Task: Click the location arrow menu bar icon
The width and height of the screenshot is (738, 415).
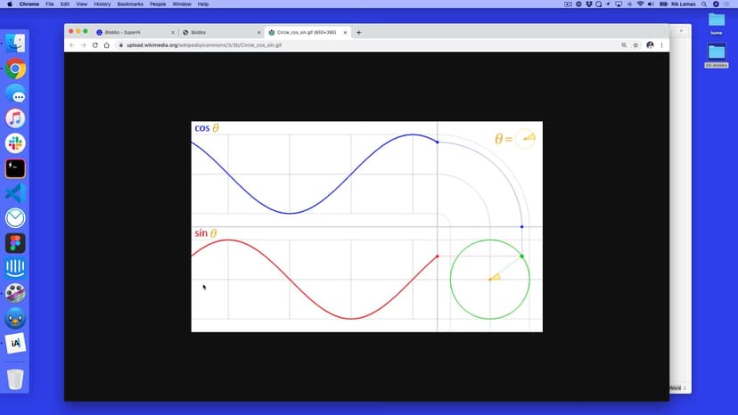Action: (608, 4)
